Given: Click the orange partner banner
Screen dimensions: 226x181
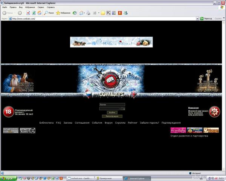Looking at the screenshot, I should coord(211,130).
